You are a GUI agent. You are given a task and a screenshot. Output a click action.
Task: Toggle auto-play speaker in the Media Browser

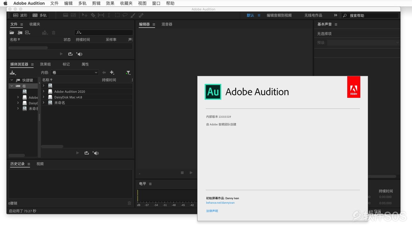pos(96,153)
